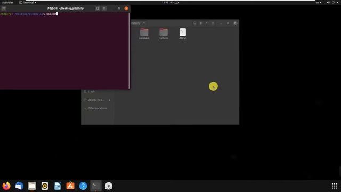The width and height of the screenshot is (341, 192).
Task: Close the Files window
Action: (235, 23)
